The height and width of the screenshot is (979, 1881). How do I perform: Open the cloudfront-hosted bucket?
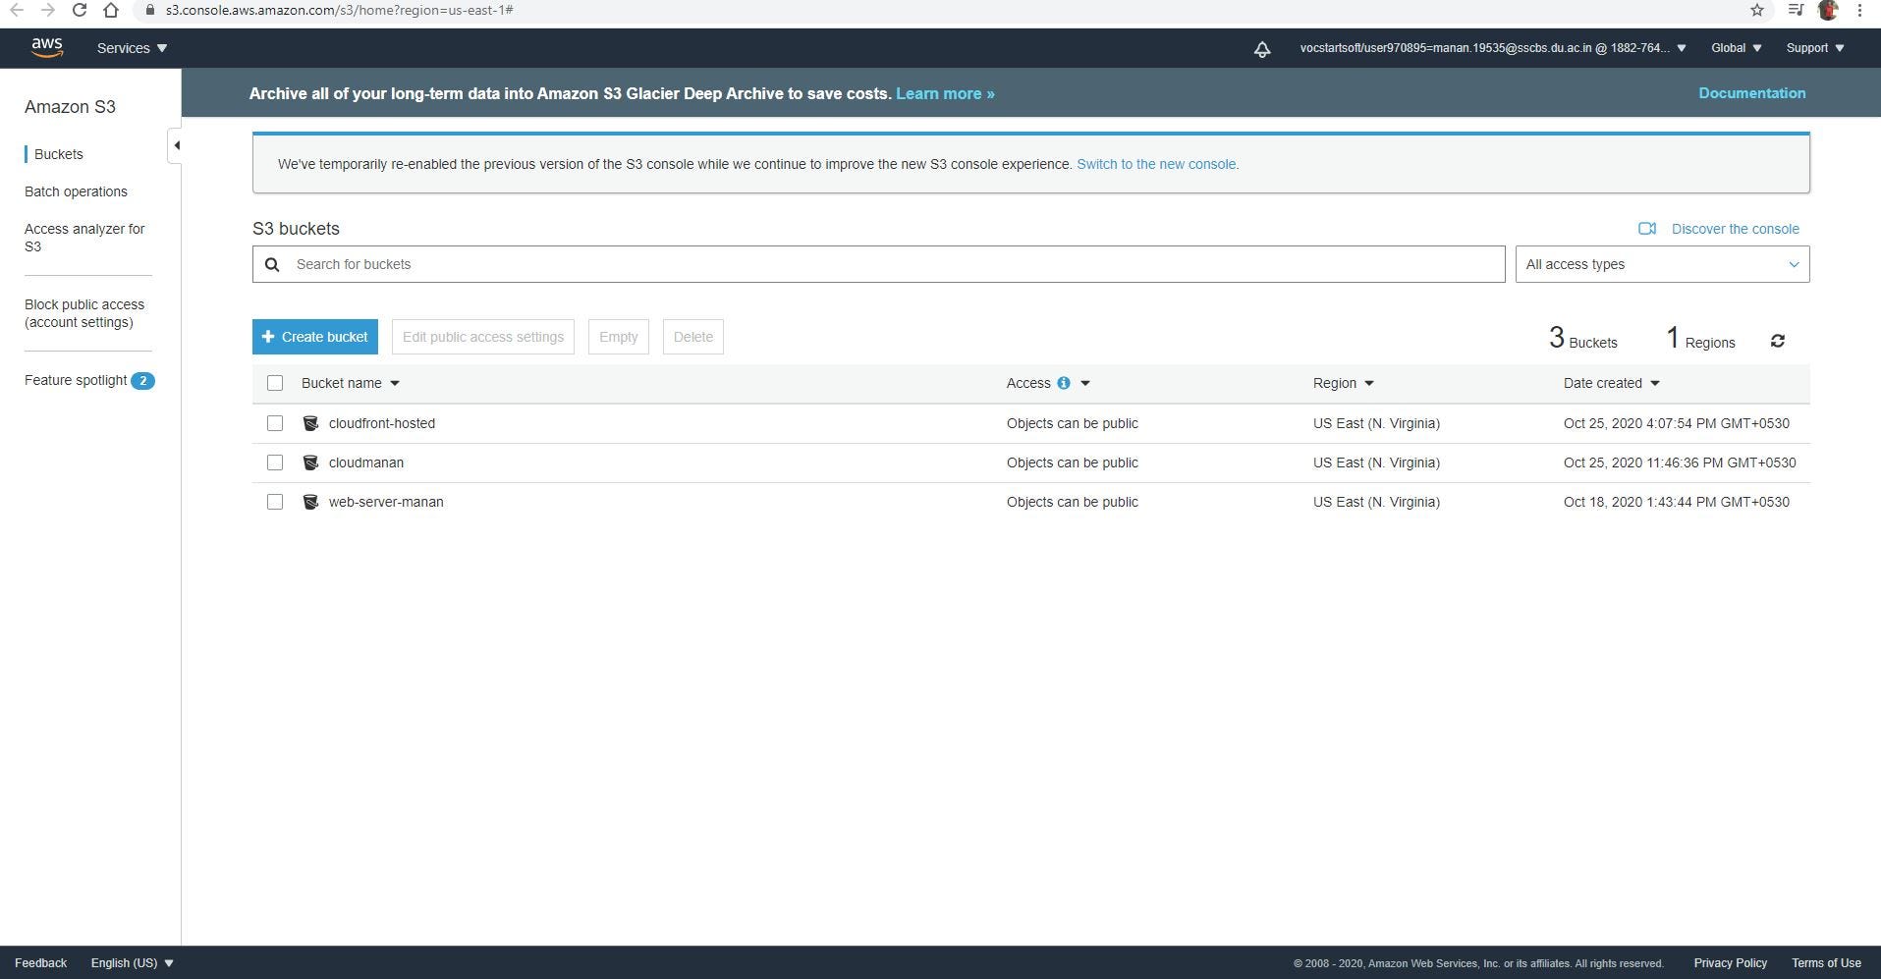pos(381,423)
